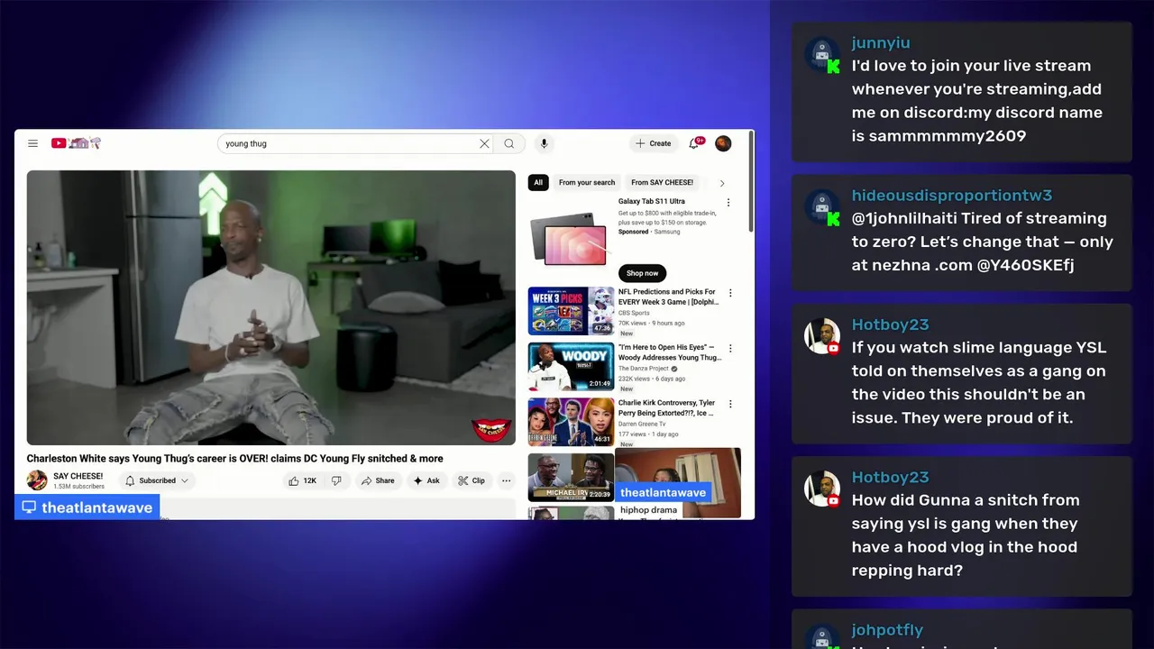
Task: Open Charlie Kirk Controversy video title
Action: (667, 408)
